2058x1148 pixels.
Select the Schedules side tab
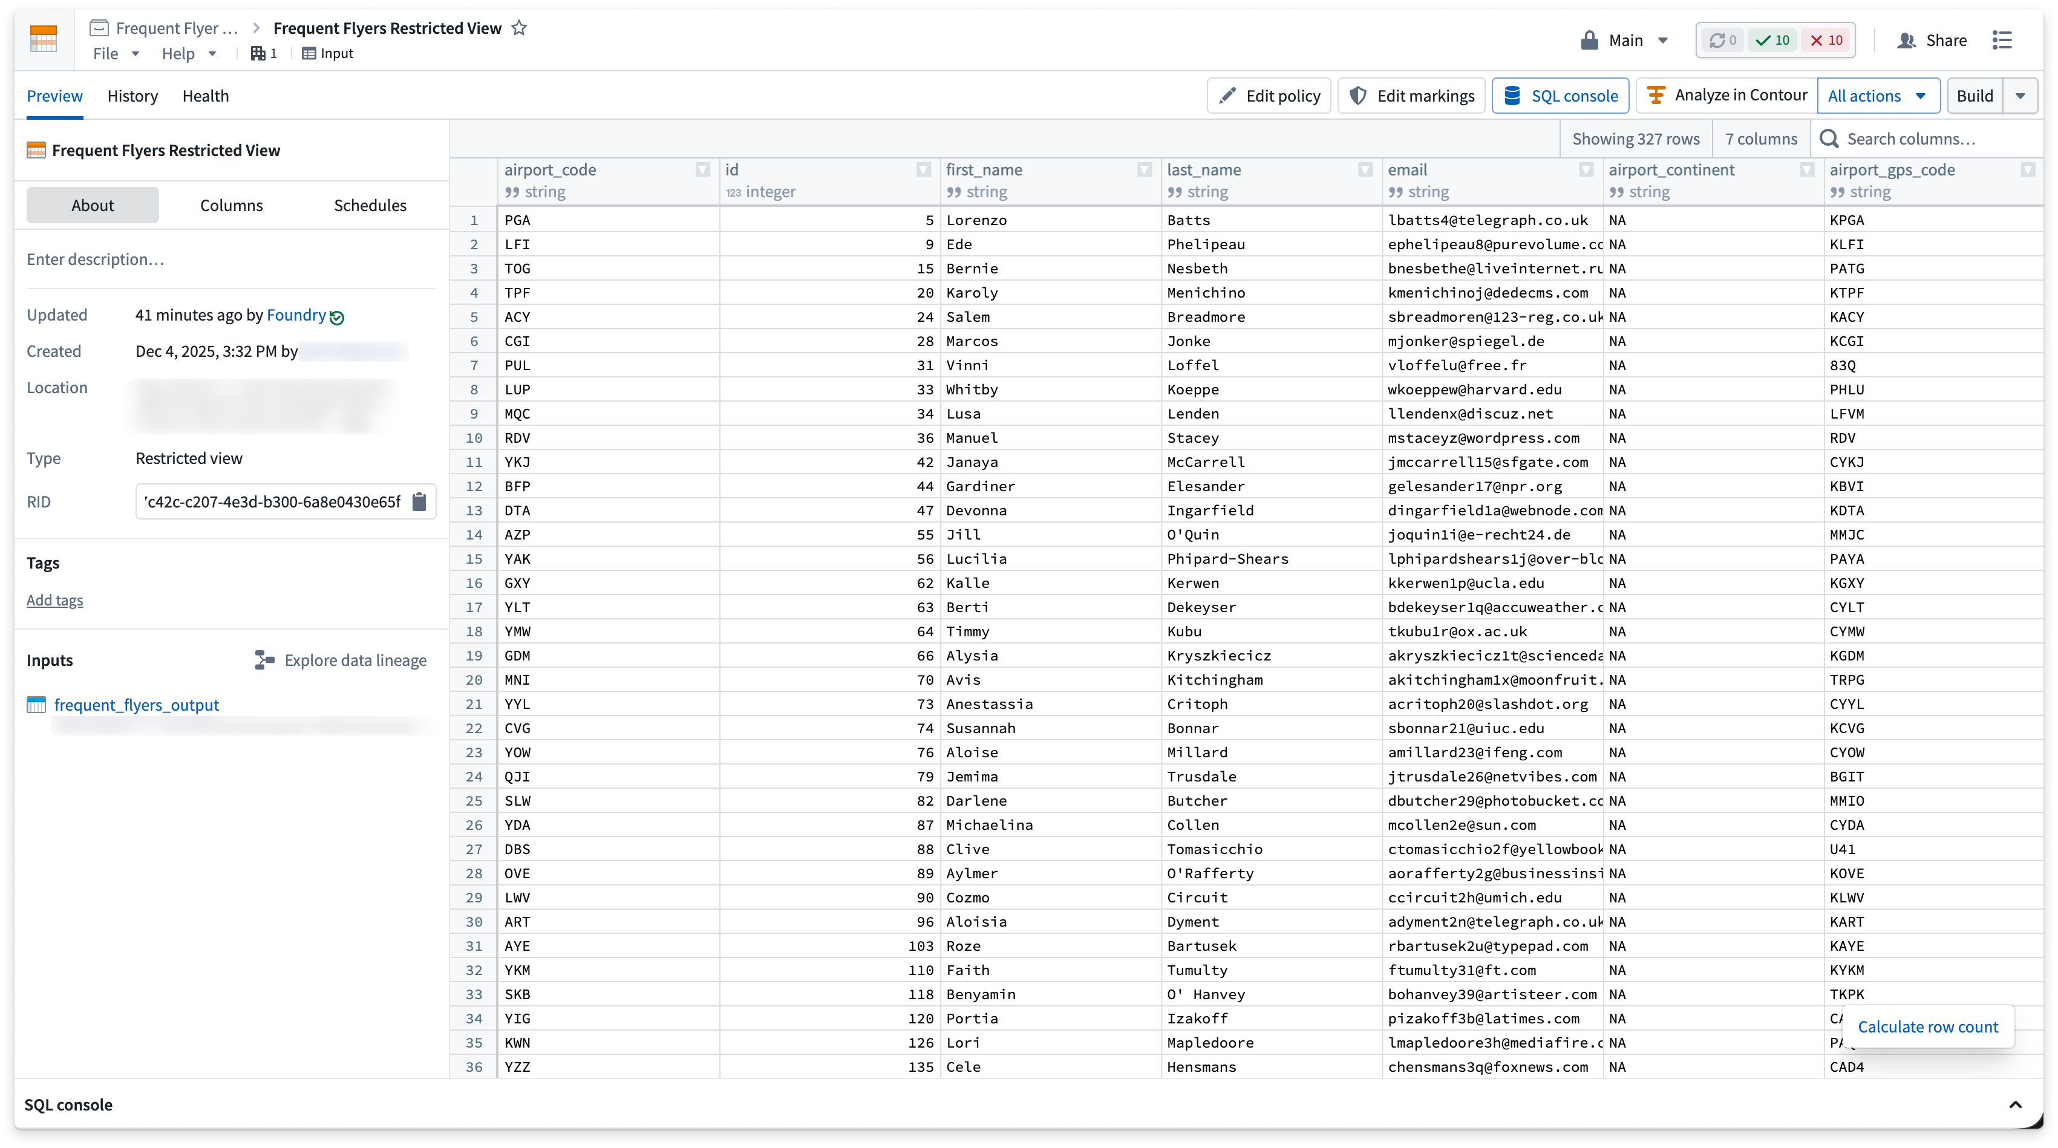pos(370,205)
